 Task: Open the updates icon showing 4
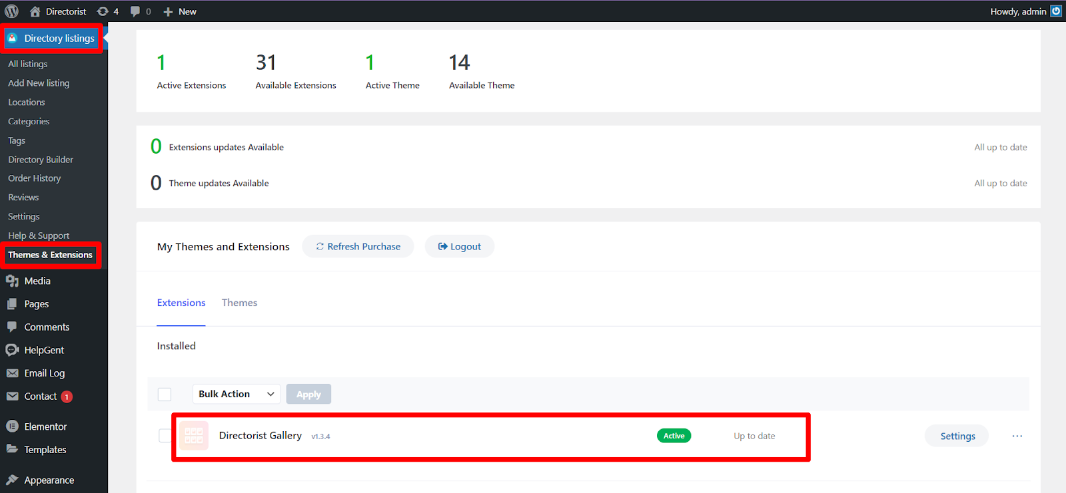click(x=103, y=11)
